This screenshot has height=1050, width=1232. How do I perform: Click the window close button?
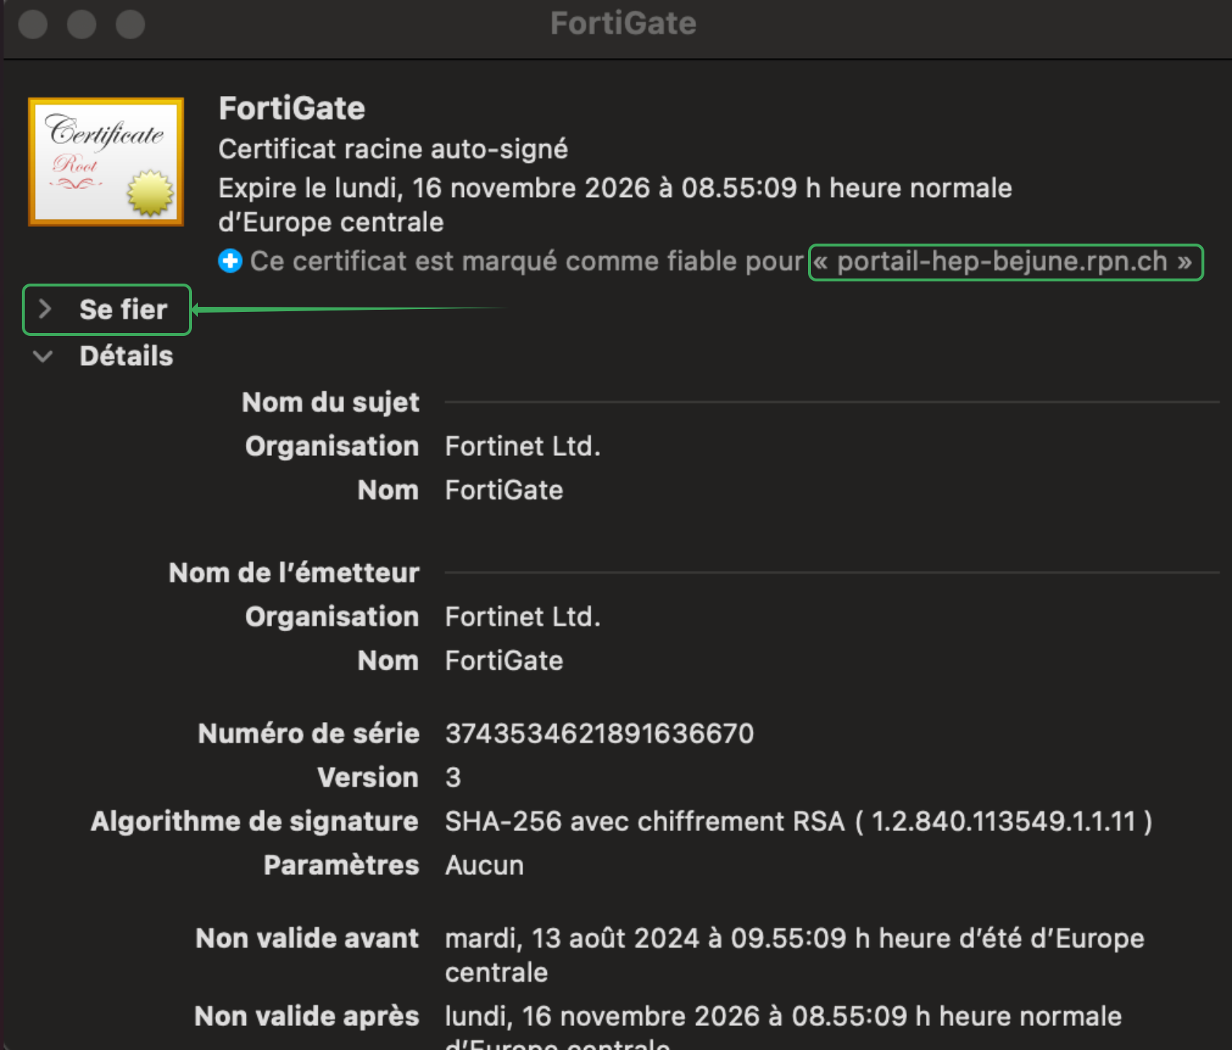(x=33, y=24)
